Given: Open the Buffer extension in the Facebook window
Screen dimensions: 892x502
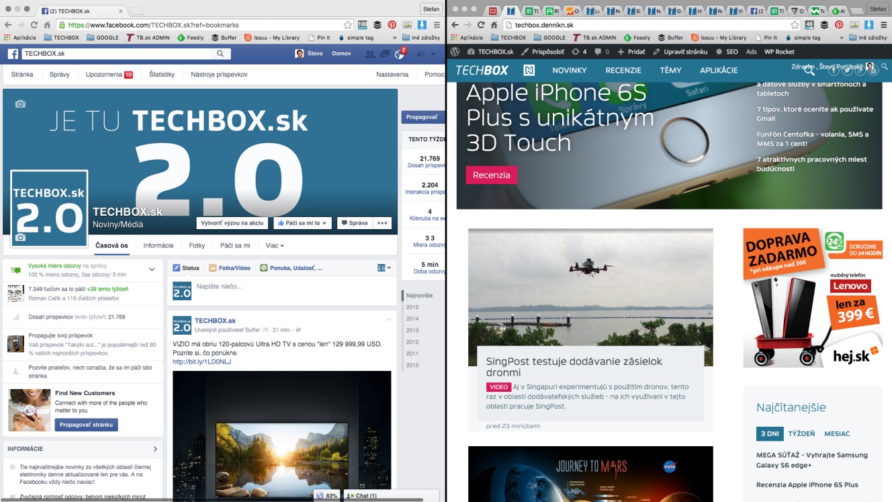Looking at the screenshot, I should pyautogui.click(x=377, y=25).
